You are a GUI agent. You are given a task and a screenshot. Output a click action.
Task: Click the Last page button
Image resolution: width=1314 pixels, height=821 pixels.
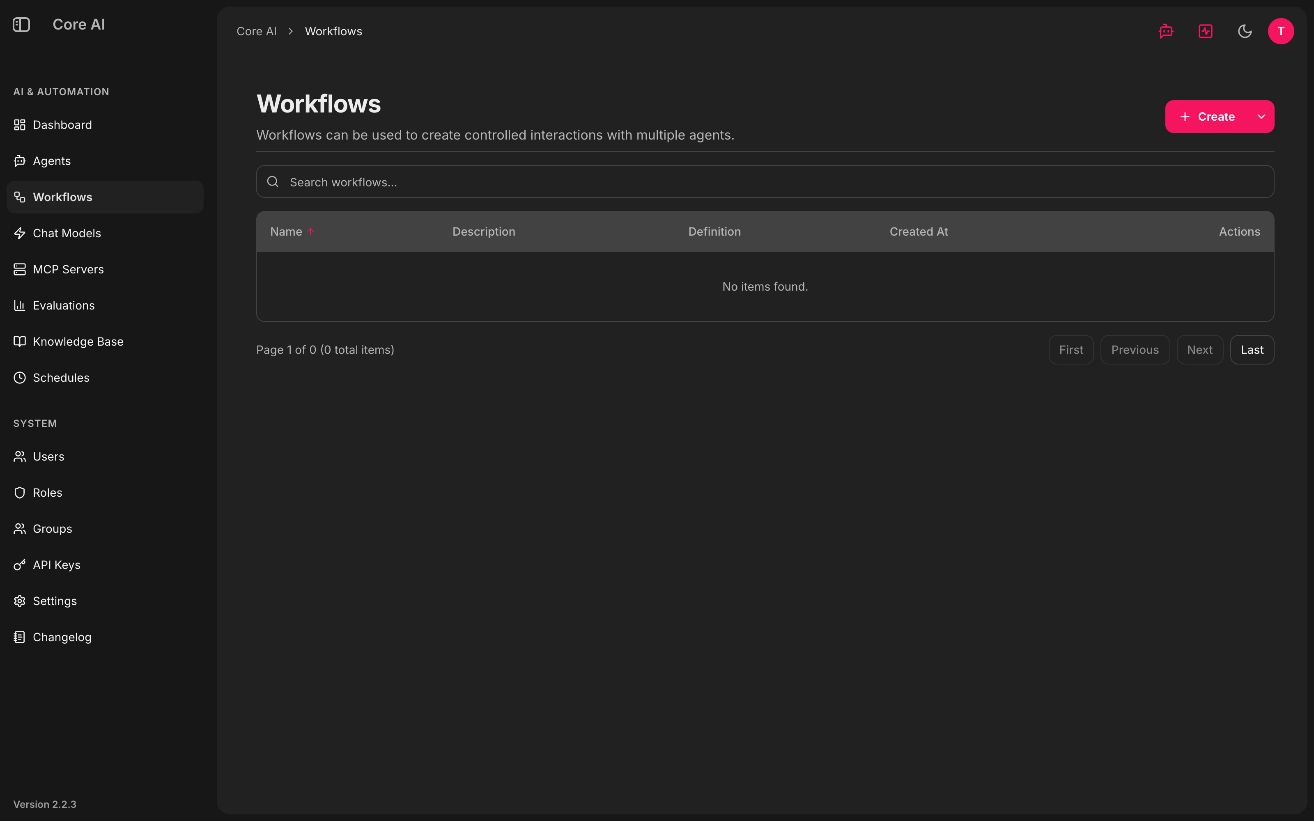click(x=1252, y=350)
